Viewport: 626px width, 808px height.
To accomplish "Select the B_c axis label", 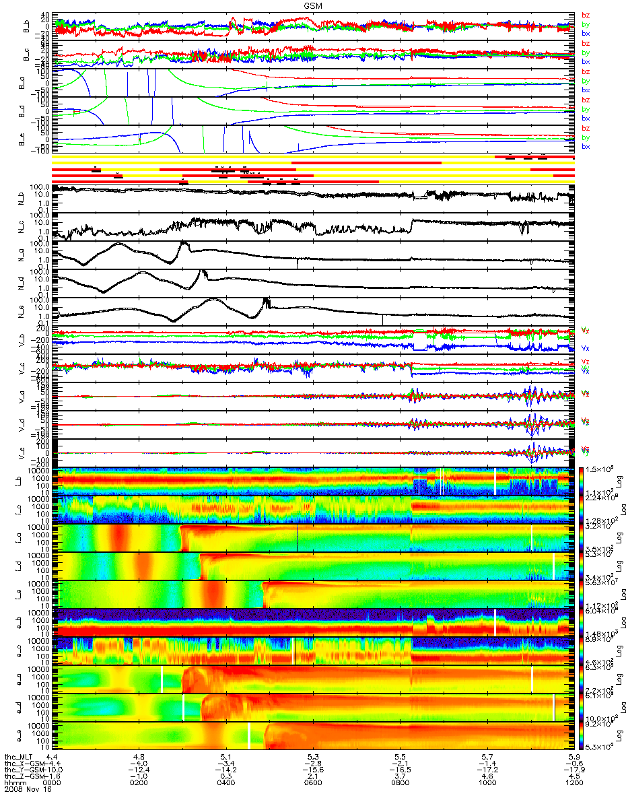I will pos(27,54).
